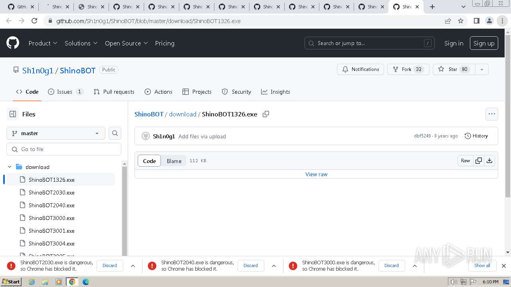Screen dimensions: 511x287
Task: Search files magnifier button in sidebar
Action: 115,133
